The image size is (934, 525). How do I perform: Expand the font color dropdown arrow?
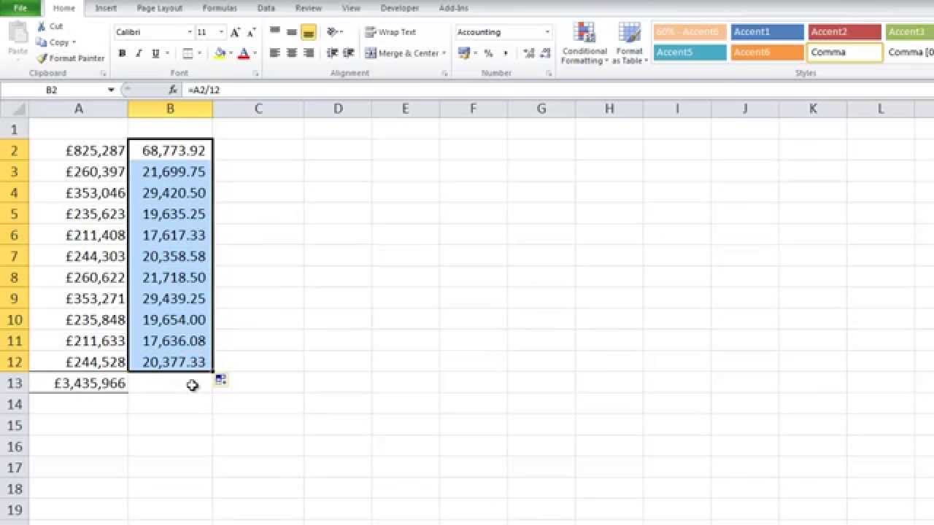tap(255, 53)
